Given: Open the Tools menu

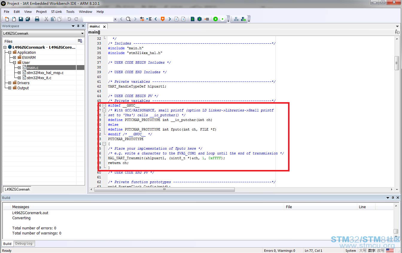Looking at the screenshot, I should (70, 12).
